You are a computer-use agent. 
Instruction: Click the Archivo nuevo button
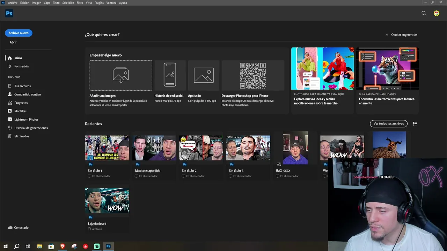click(x=19, y=33)
